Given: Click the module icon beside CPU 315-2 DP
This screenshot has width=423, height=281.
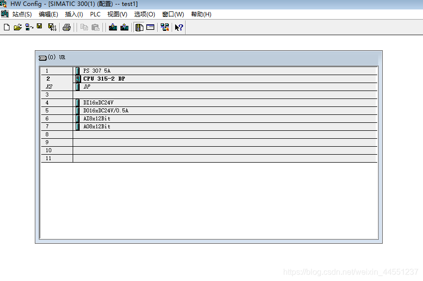Looking at the screenshot, I should (78, 79).
